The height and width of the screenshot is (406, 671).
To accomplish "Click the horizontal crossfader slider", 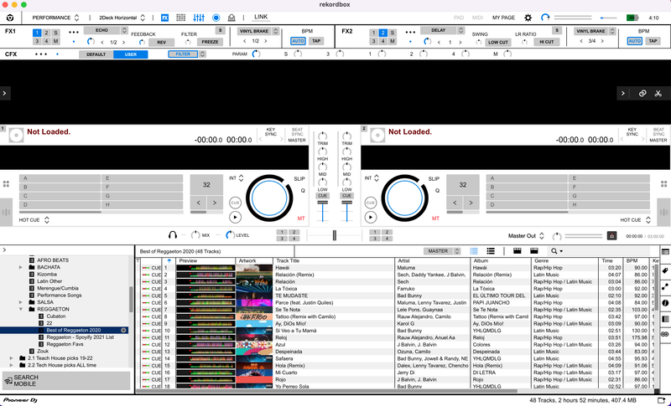I will coord(335,236).
